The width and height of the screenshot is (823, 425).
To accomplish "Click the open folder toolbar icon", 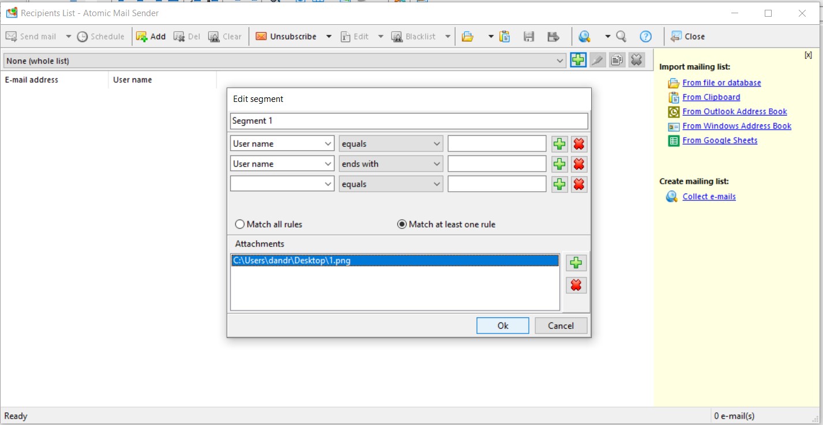I will pos(468,36).
